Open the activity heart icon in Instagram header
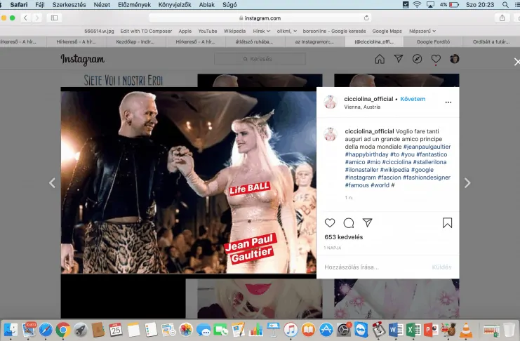The width and height of the screenshot is (520, 341). coord(436,59)
